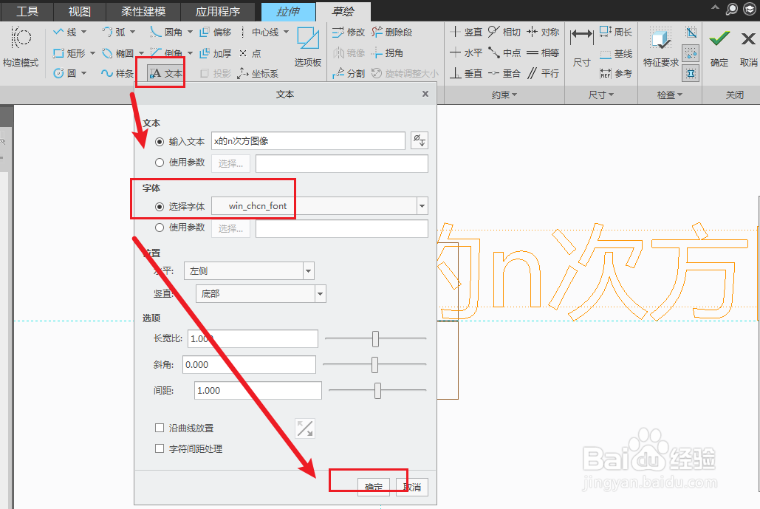Apply the Equal (相等) constraint
This screenshot has height=509, width=760.
coord(543,52)
